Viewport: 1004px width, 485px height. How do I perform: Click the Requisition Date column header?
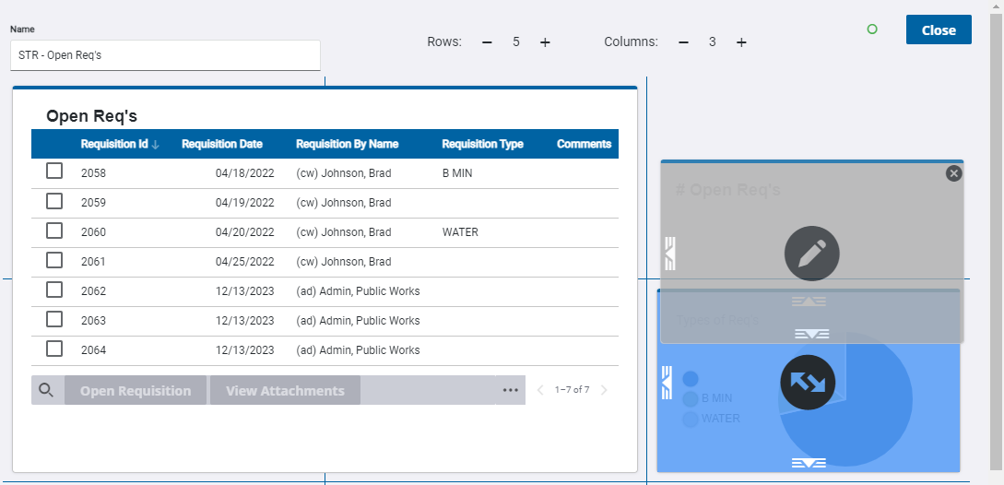pos(221,144)
